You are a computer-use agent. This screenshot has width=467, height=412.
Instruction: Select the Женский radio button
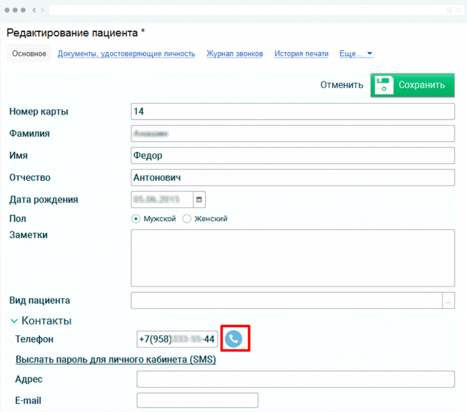pos(186,219)
